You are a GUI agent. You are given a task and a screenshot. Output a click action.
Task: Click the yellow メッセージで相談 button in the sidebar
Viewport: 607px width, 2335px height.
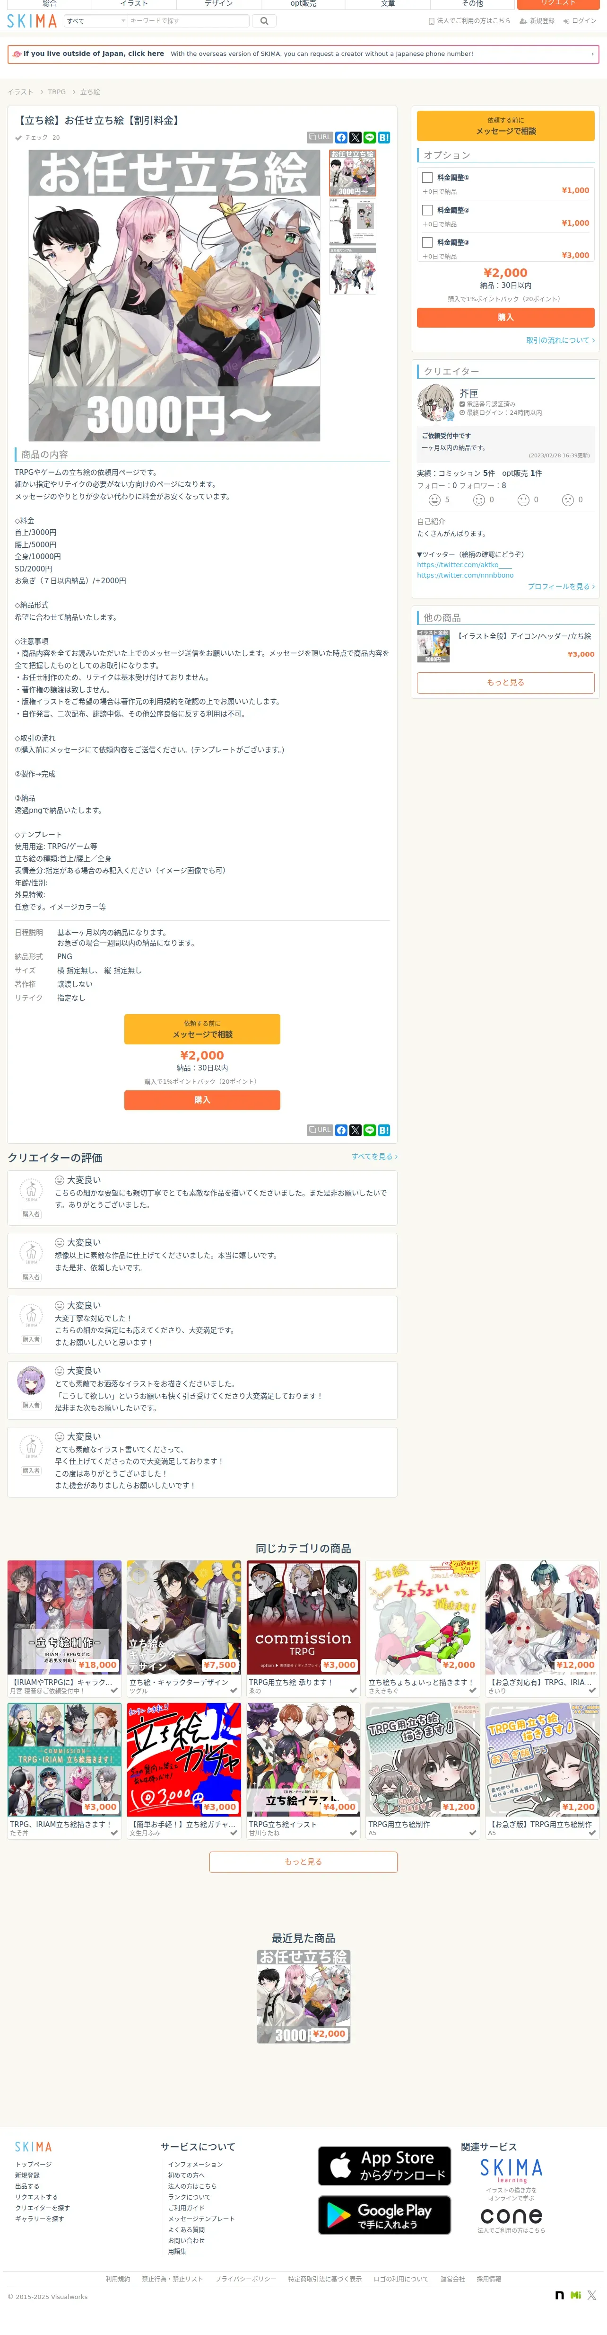[x=506, y=126]
